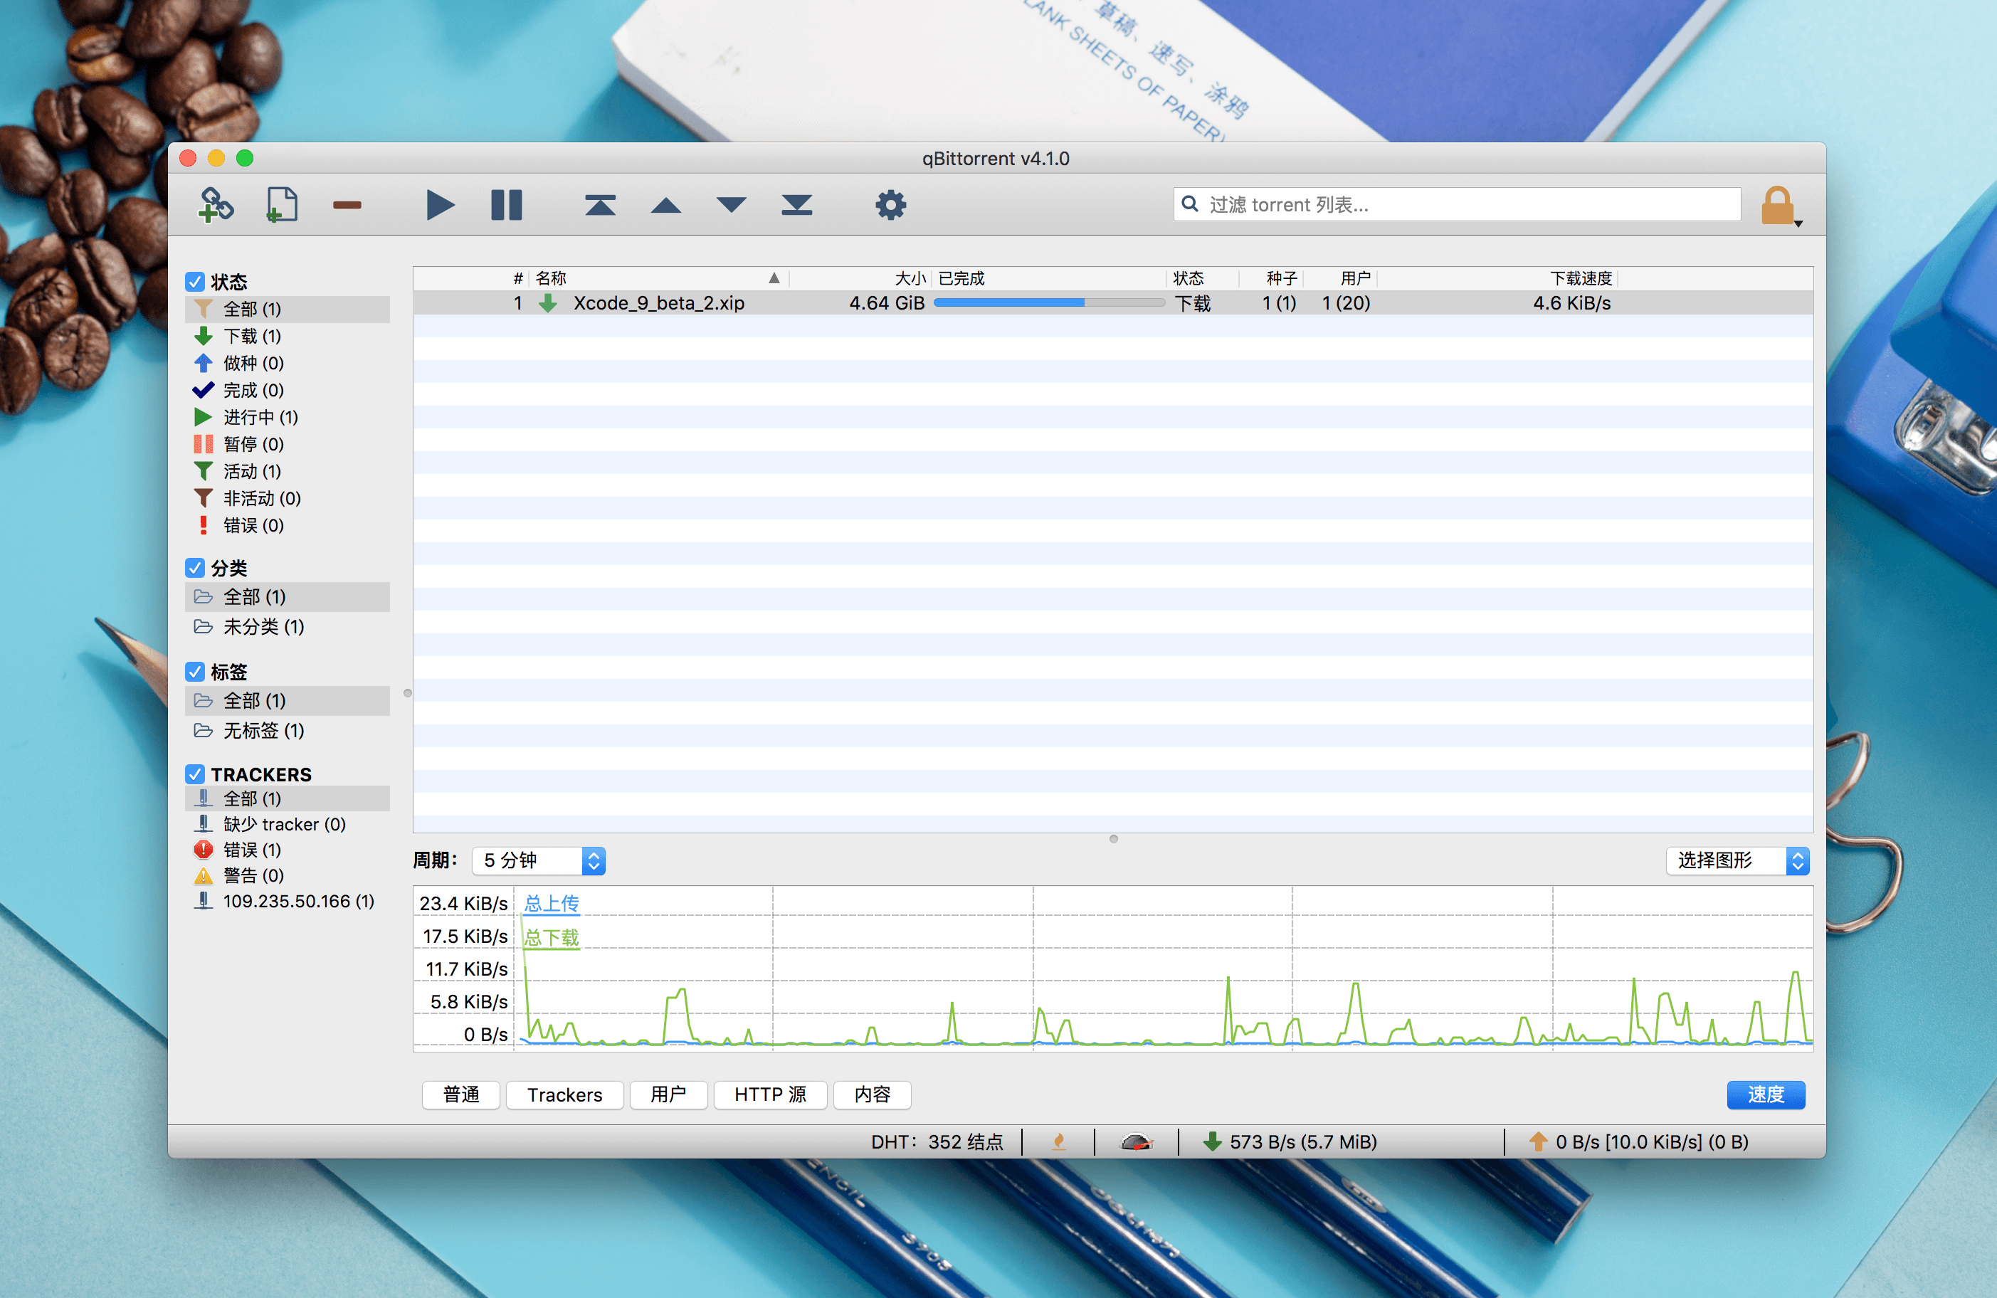Move torrent to bottom of queue

(796, 205)
